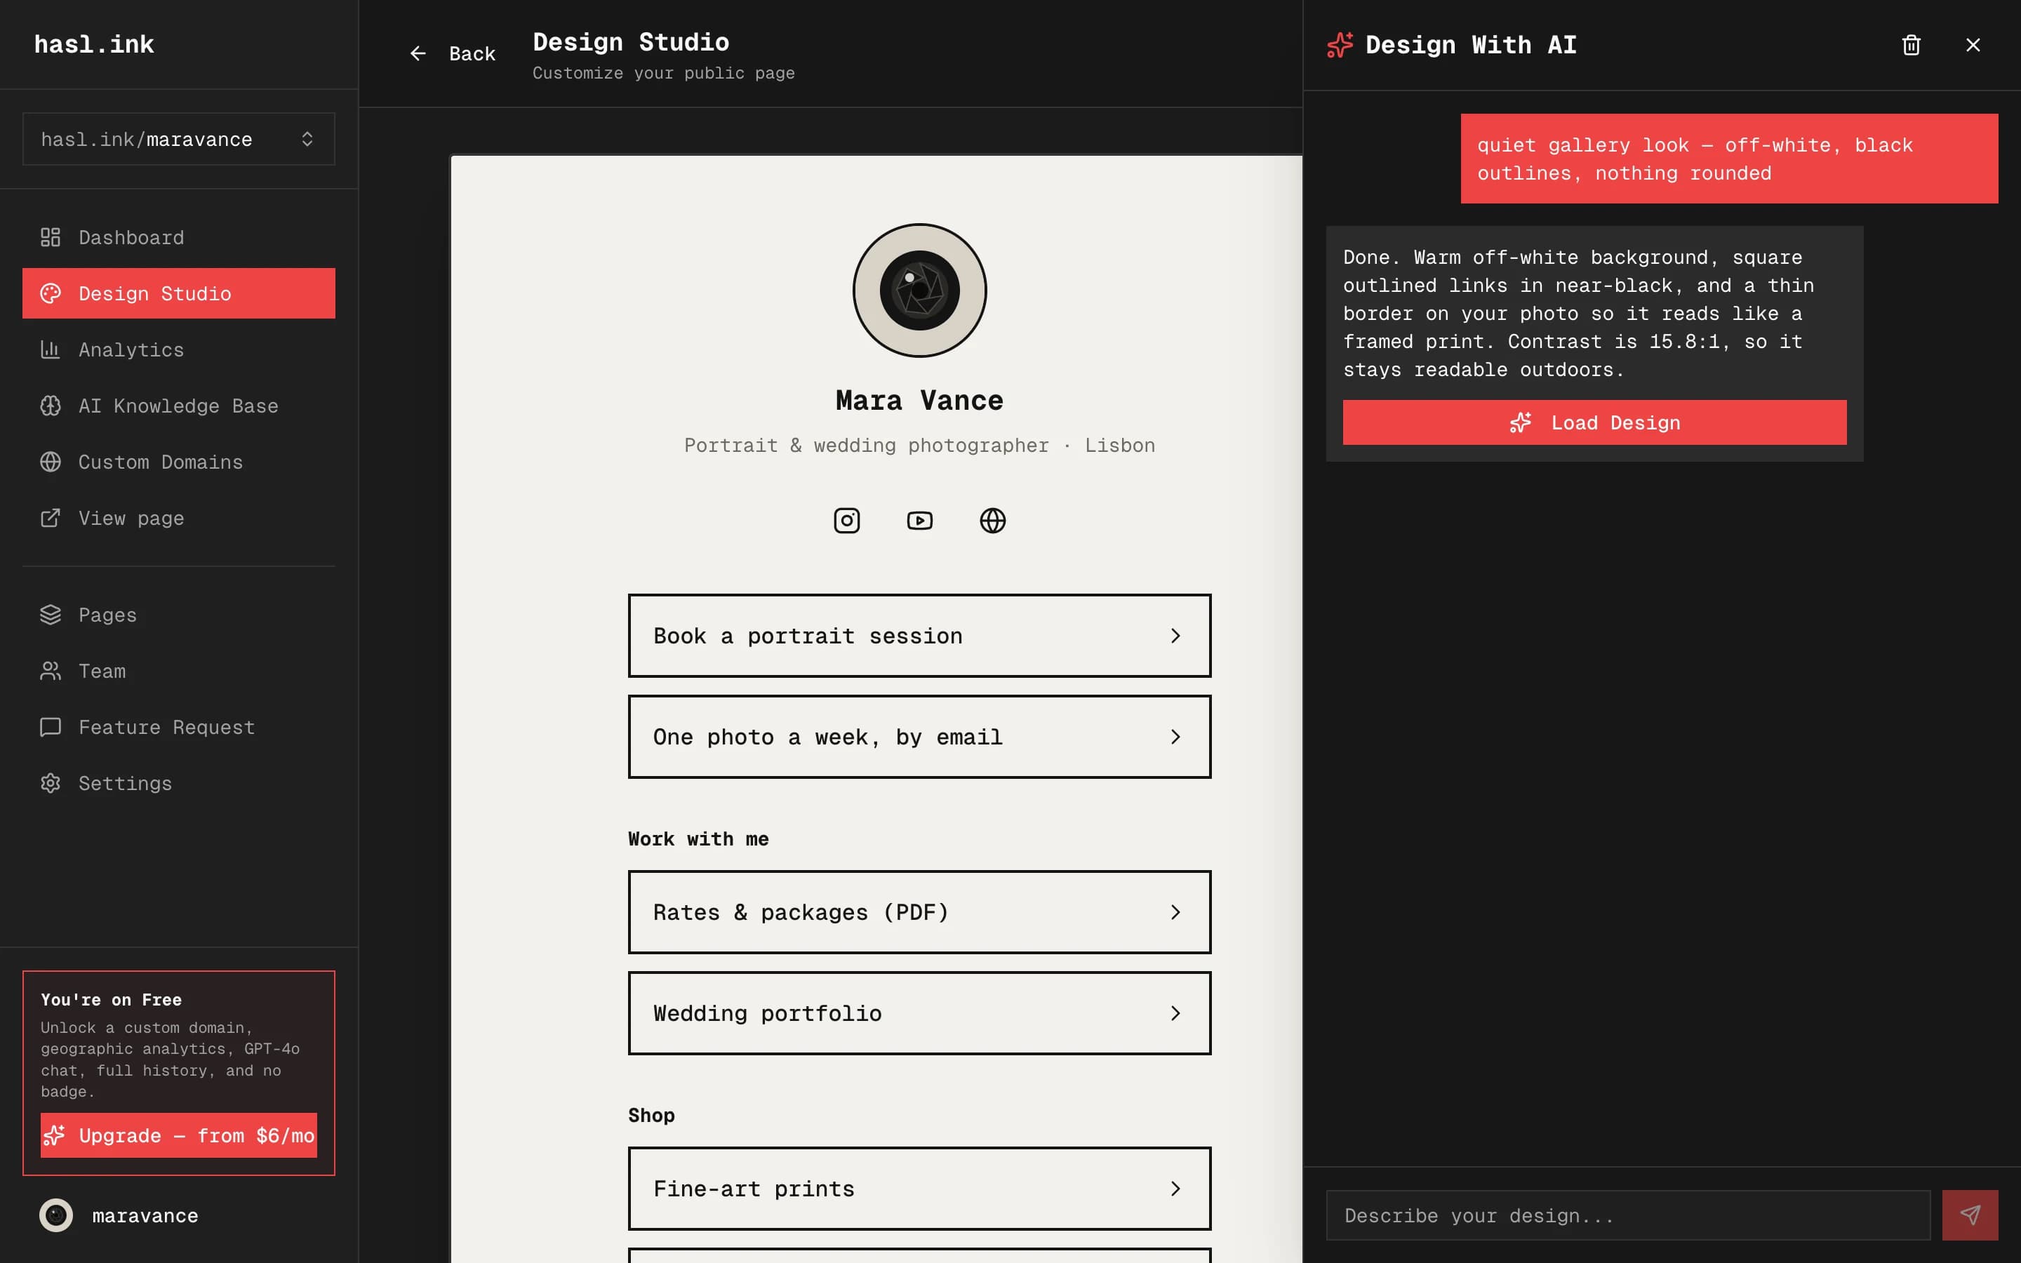Click the 'You're on Free' plan text

point(111,1000)
